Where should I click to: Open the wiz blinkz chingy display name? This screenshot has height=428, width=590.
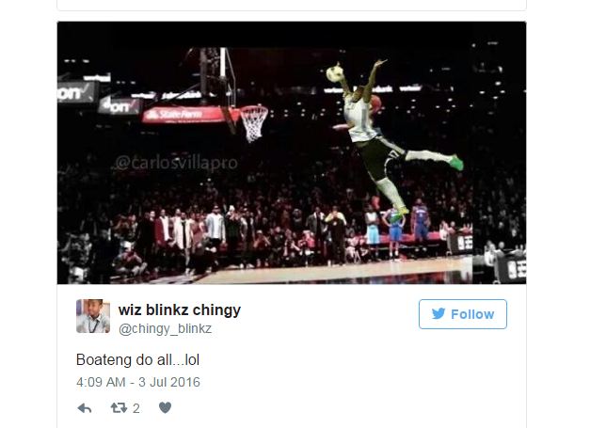[180, 309]
